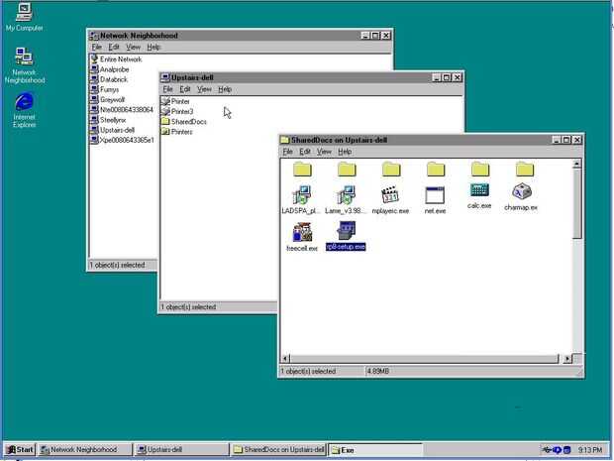Open File menu in Upstairs-dell window
This screenshot has height=461, width=614.
coord(167,89)
